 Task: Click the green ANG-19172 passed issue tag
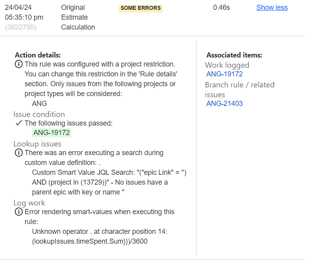click(52, 133)
